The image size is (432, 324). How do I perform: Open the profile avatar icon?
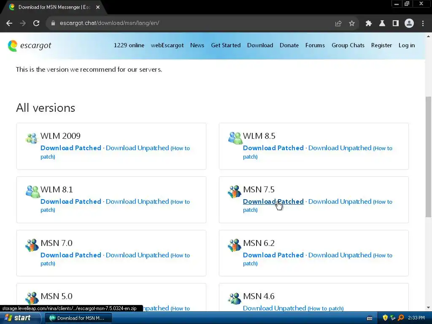(x=409, y=24)
